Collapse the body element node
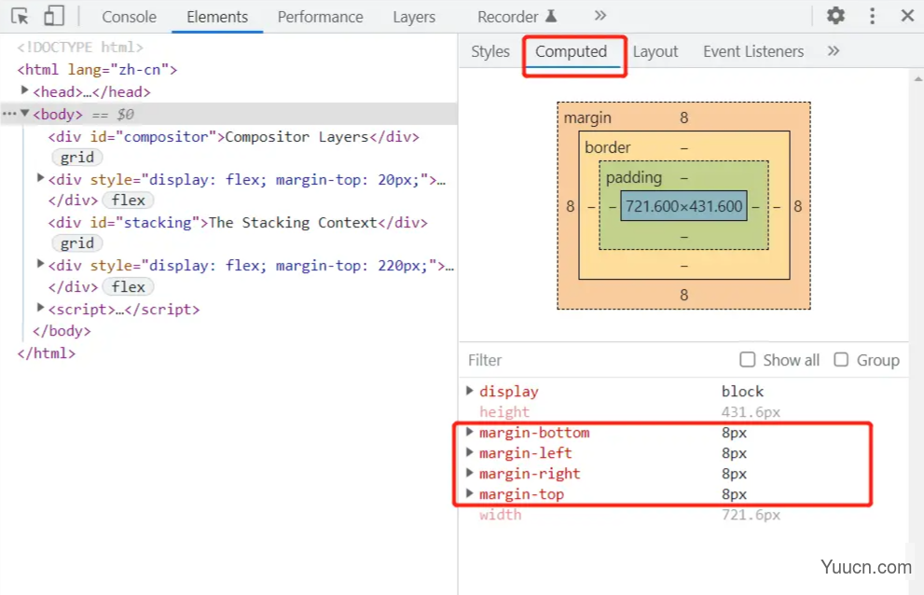This screenshot has height=595, width=924. (25, 113)
